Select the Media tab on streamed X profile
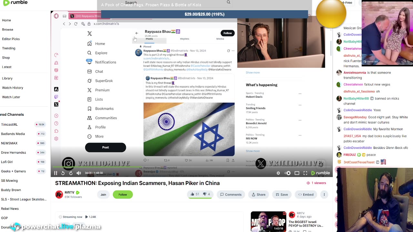Viewport: 413px width, 232px height. tap(220, 39)
